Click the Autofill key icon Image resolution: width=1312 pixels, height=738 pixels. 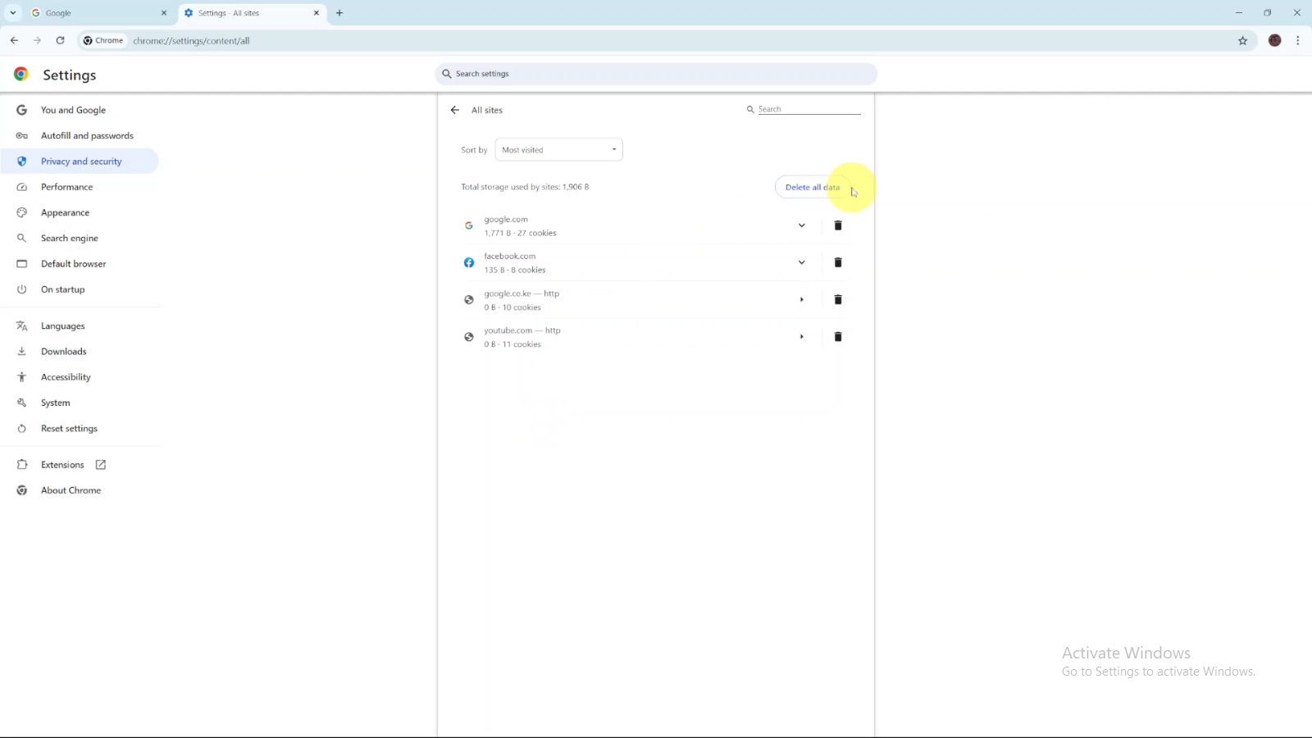pos(22,135)
